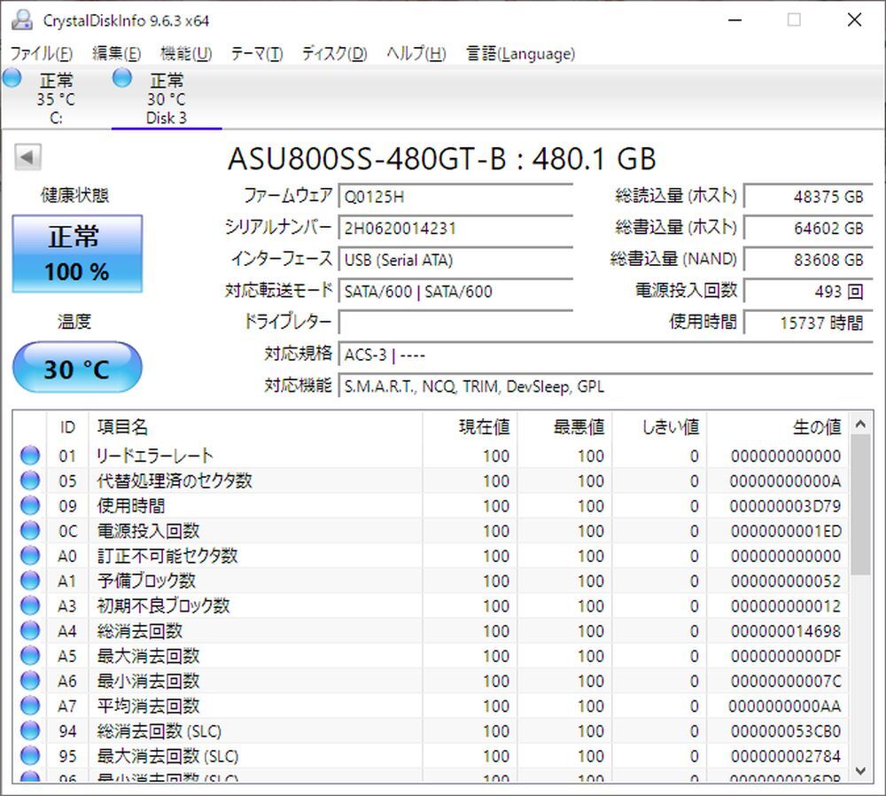Click the 現在値 column header
The image size is (886, 796).
[470, 427]
